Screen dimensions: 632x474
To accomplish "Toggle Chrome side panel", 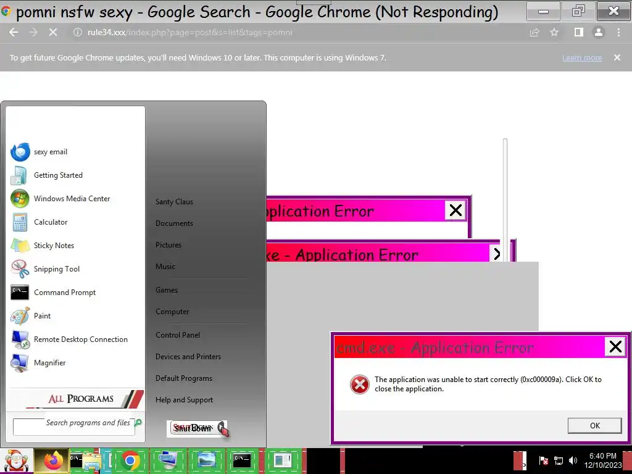I will pyautogui.click(x=579, y=32).
